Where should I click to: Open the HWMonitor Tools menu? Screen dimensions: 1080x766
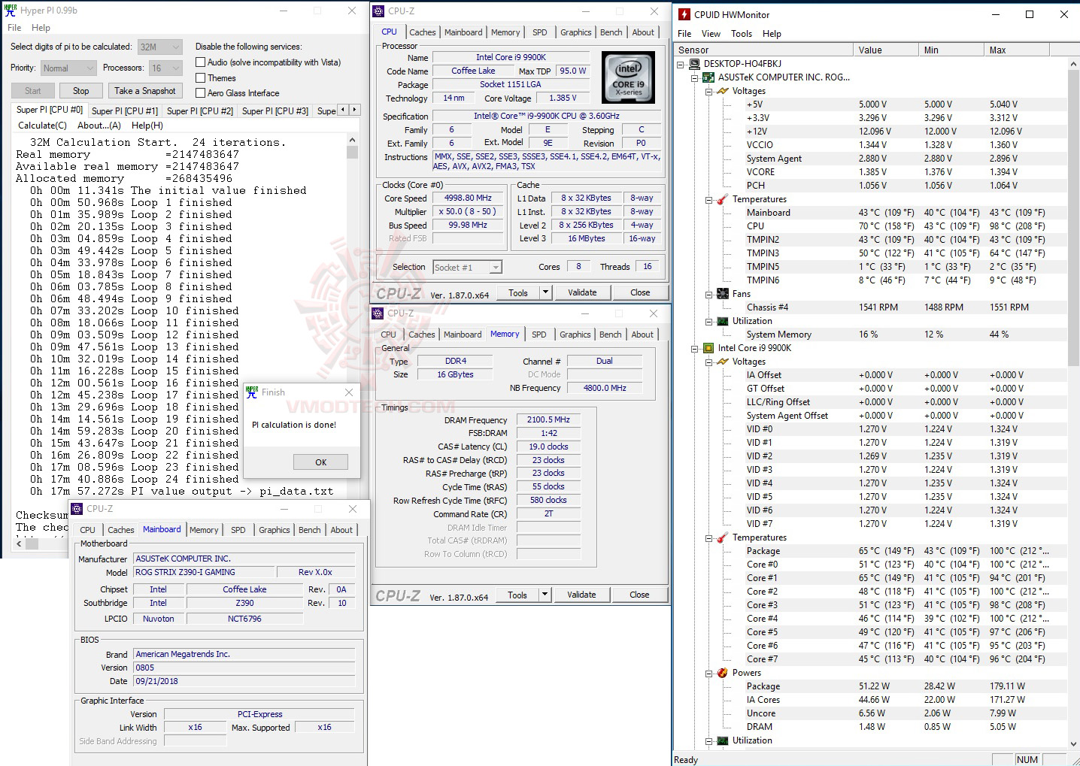point(742,34)
